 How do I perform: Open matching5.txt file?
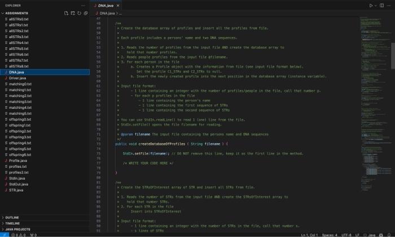pos(45,114)
